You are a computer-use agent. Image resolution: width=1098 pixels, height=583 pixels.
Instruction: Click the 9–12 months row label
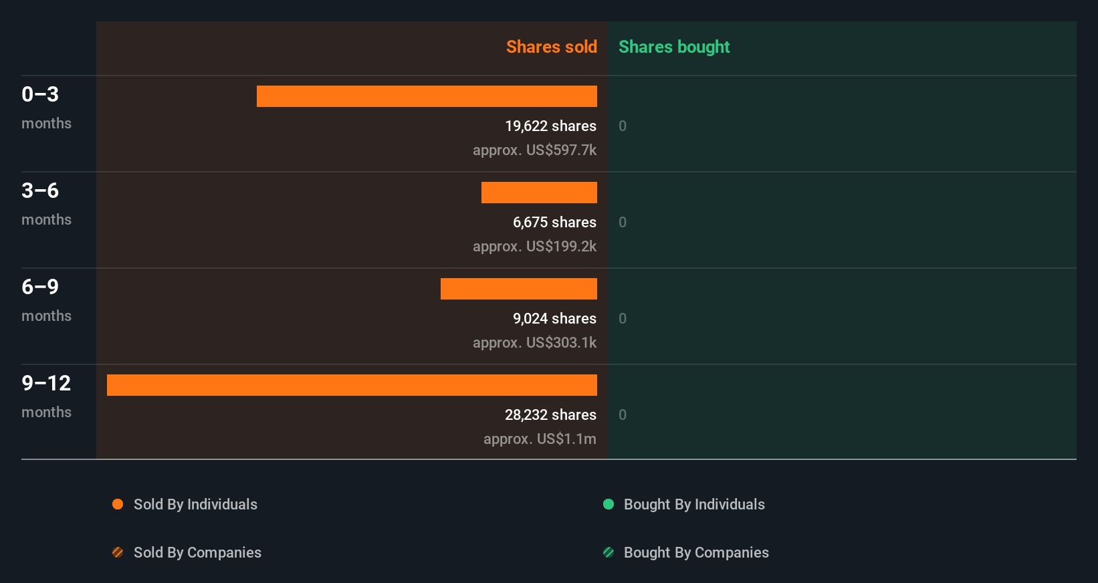[x=46, y=396]
